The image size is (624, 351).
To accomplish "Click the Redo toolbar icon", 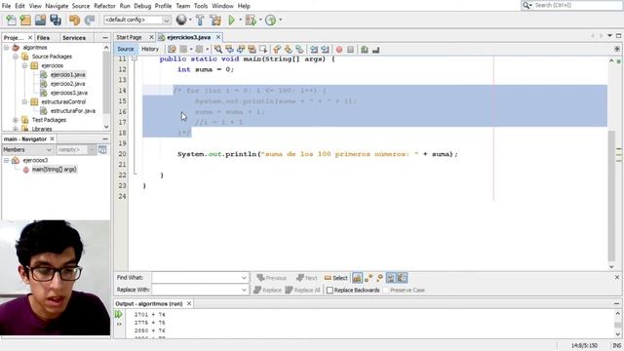I will pos(90,19).
